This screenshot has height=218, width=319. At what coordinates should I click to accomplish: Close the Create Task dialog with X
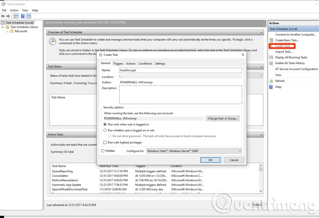coord(243,54)
